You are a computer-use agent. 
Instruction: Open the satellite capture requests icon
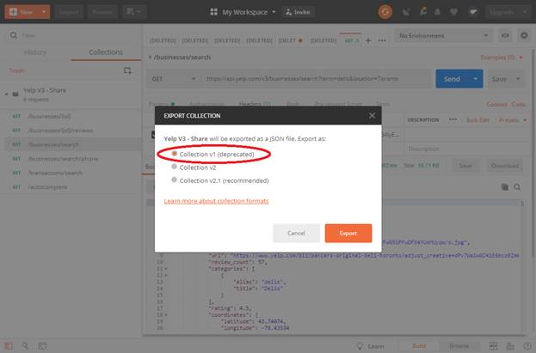[406, 12]
